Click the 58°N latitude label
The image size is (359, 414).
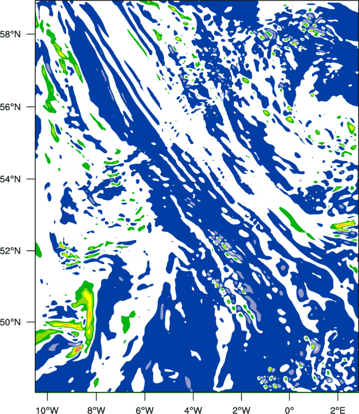(10, 34)
